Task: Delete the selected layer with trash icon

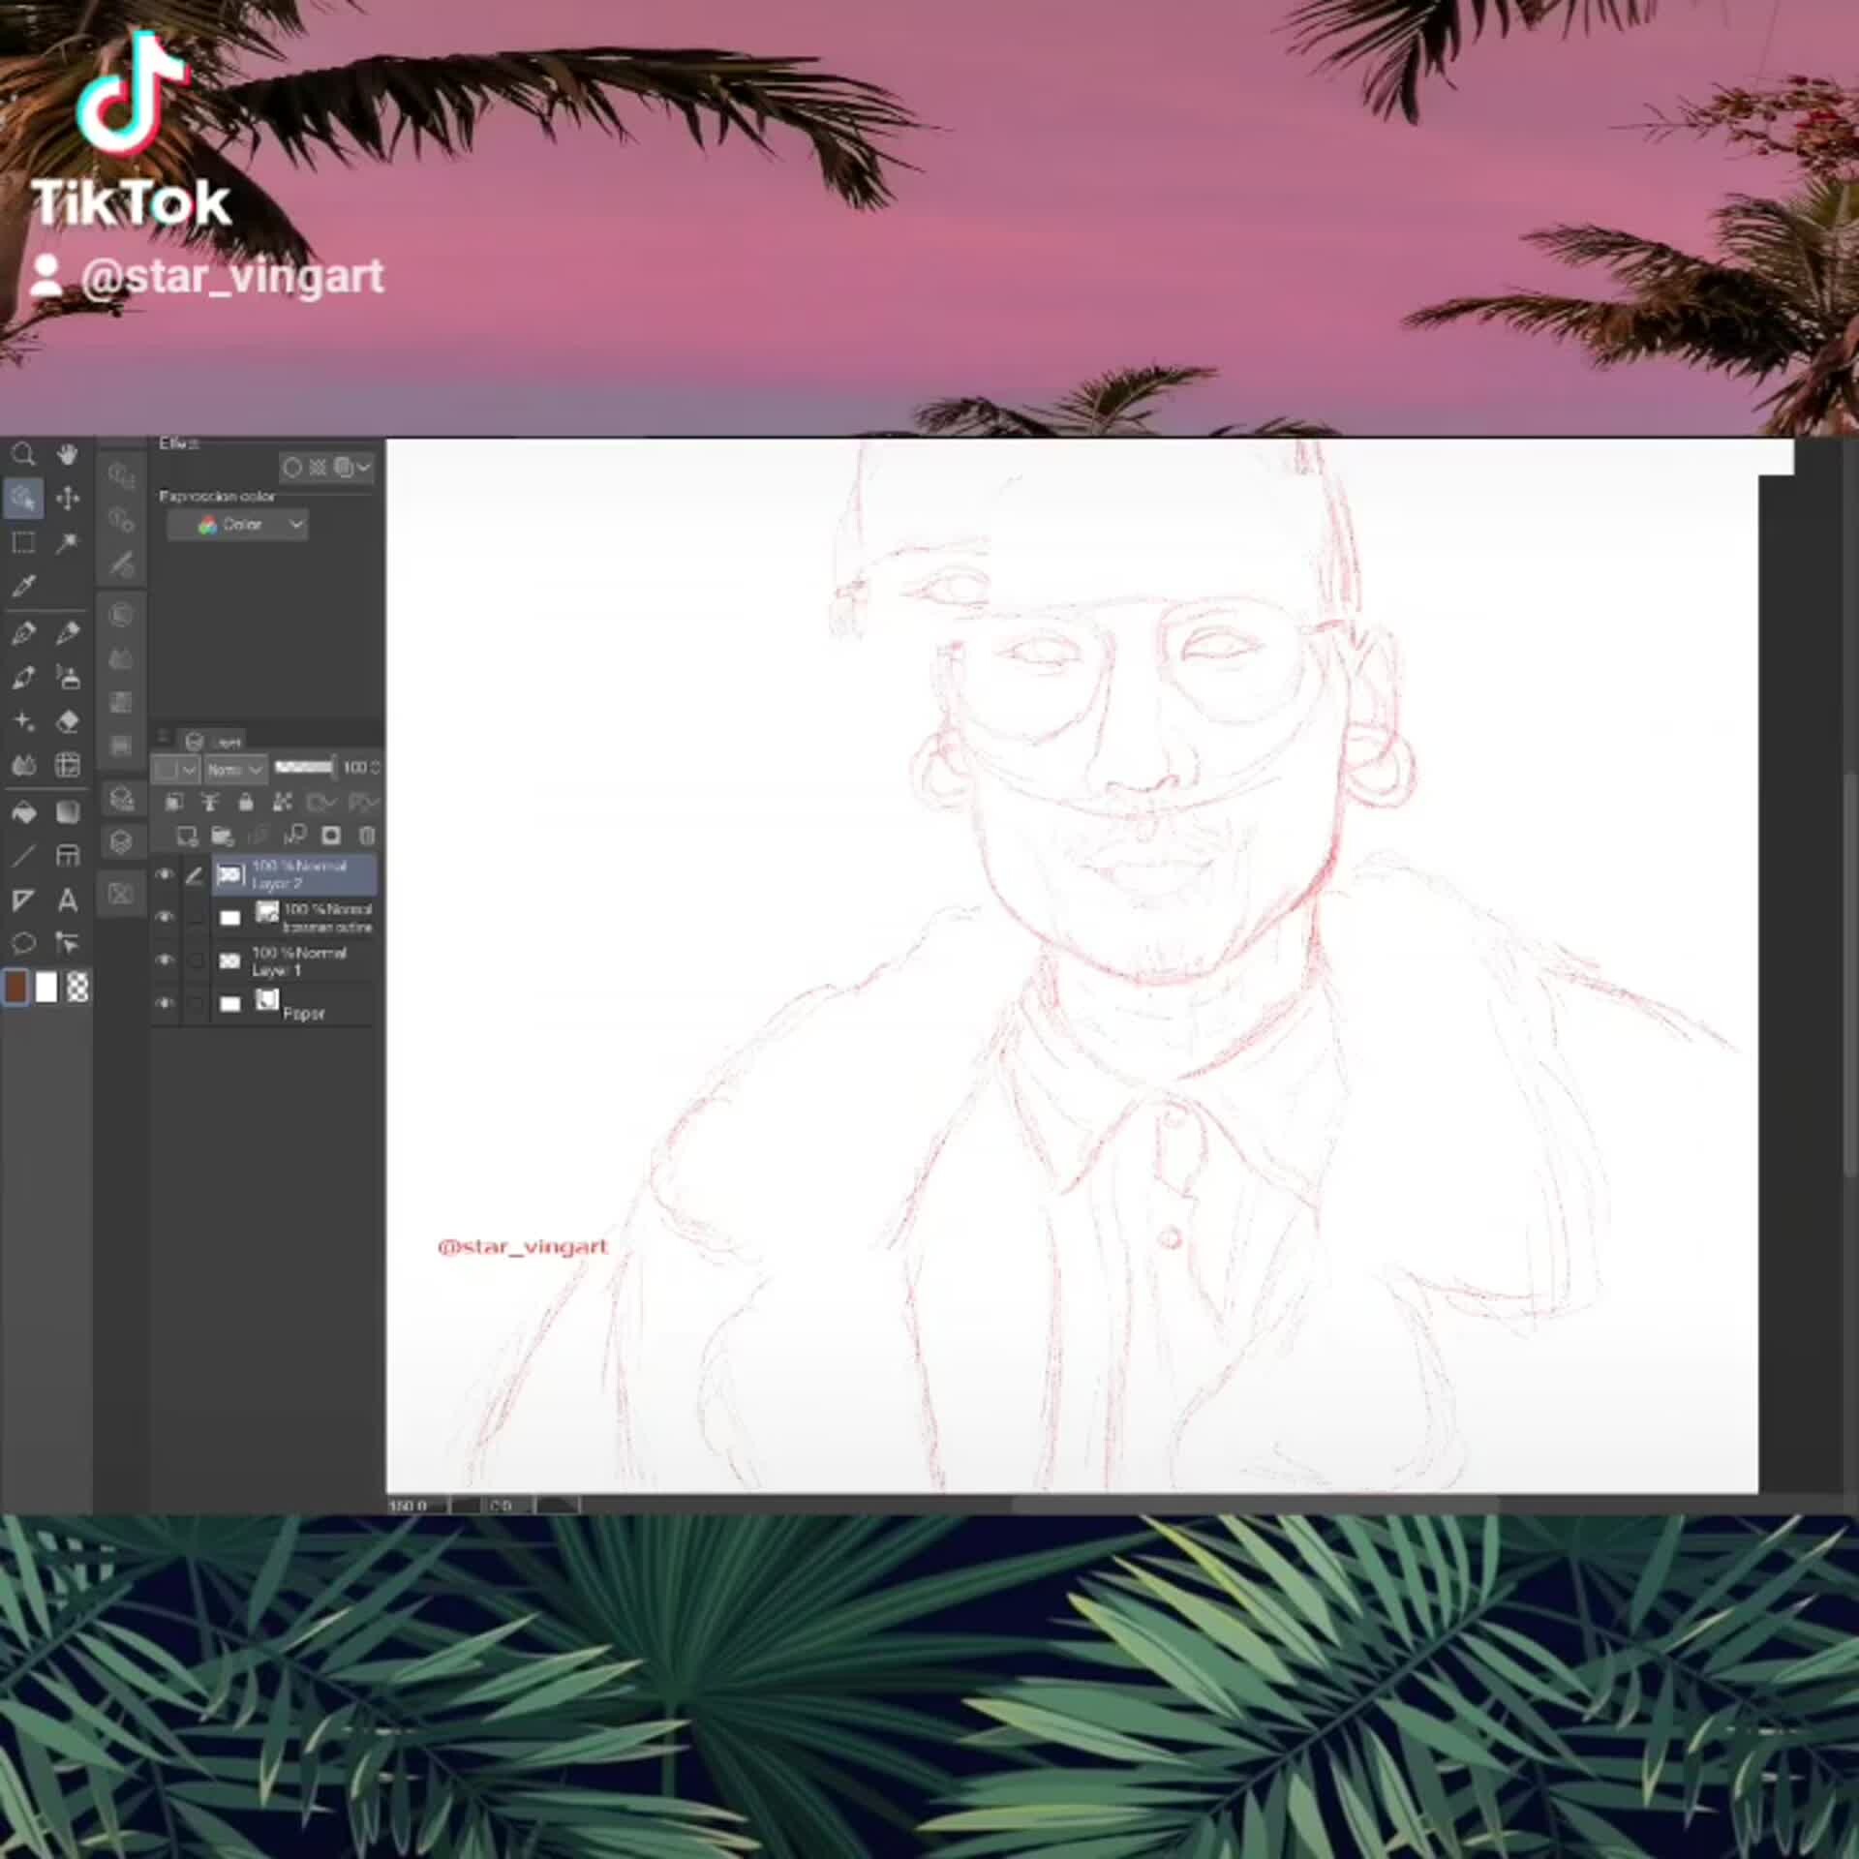Action: point(366,834)
